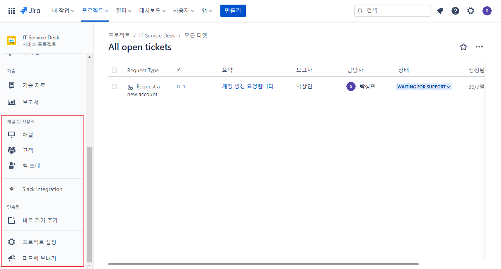Open the 필터 menu

pyautogui.click(x=124, y=11)
